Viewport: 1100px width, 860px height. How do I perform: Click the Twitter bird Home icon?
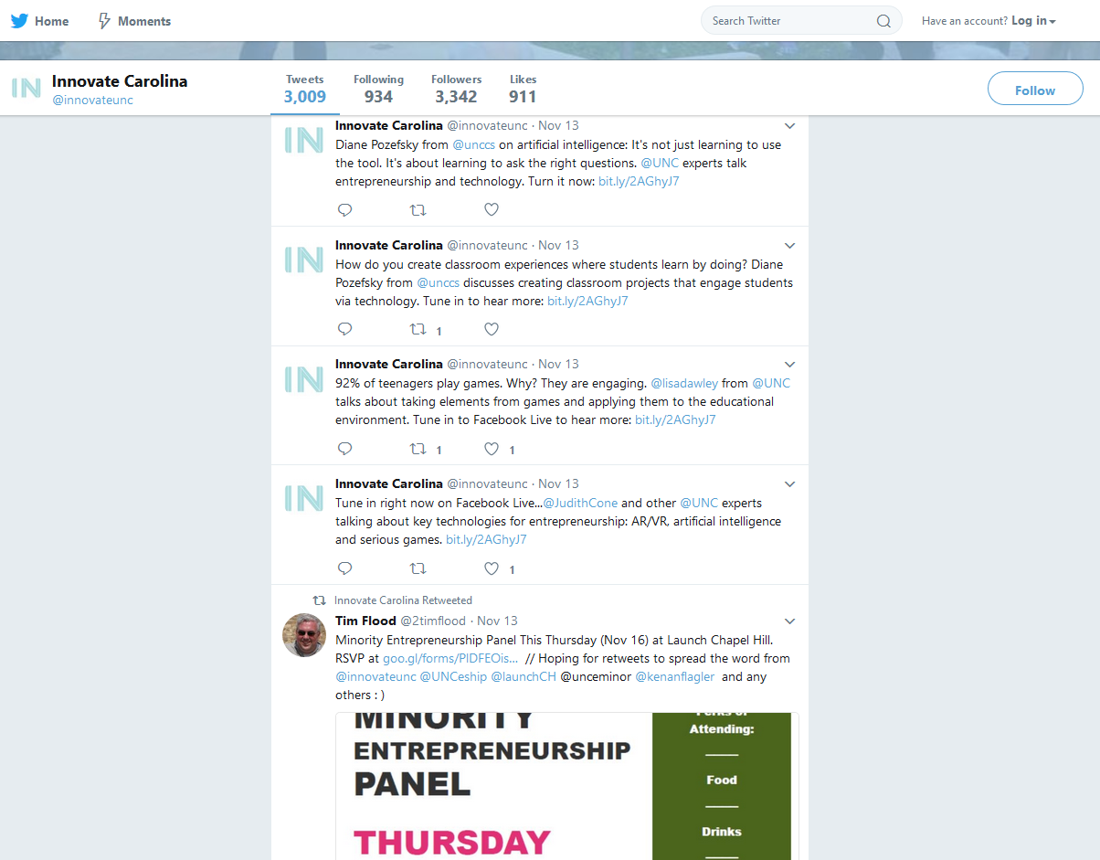pyautogui.click(x=19, y=21)
